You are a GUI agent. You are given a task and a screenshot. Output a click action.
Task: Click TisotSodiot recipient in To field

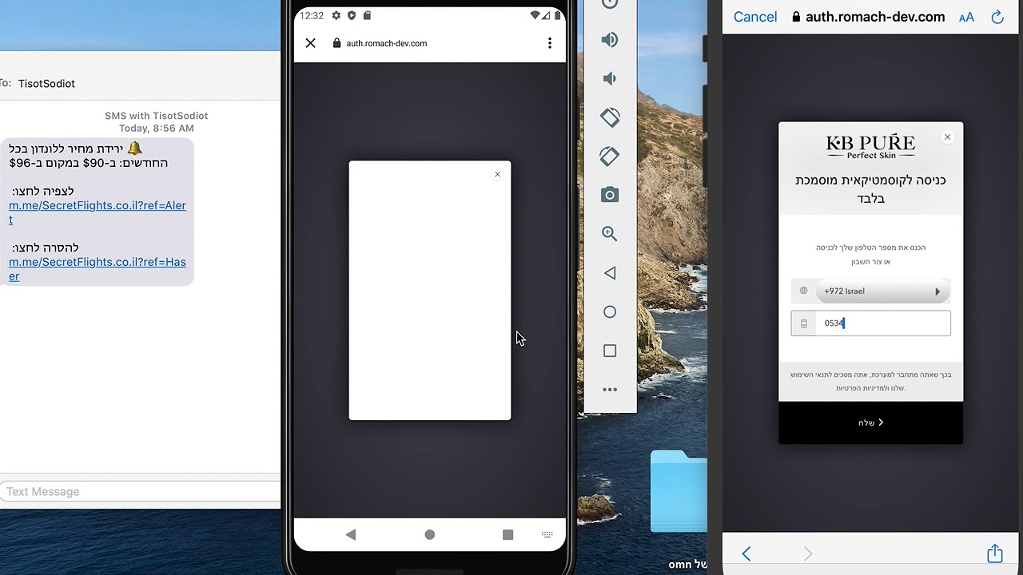coord(46,83)
